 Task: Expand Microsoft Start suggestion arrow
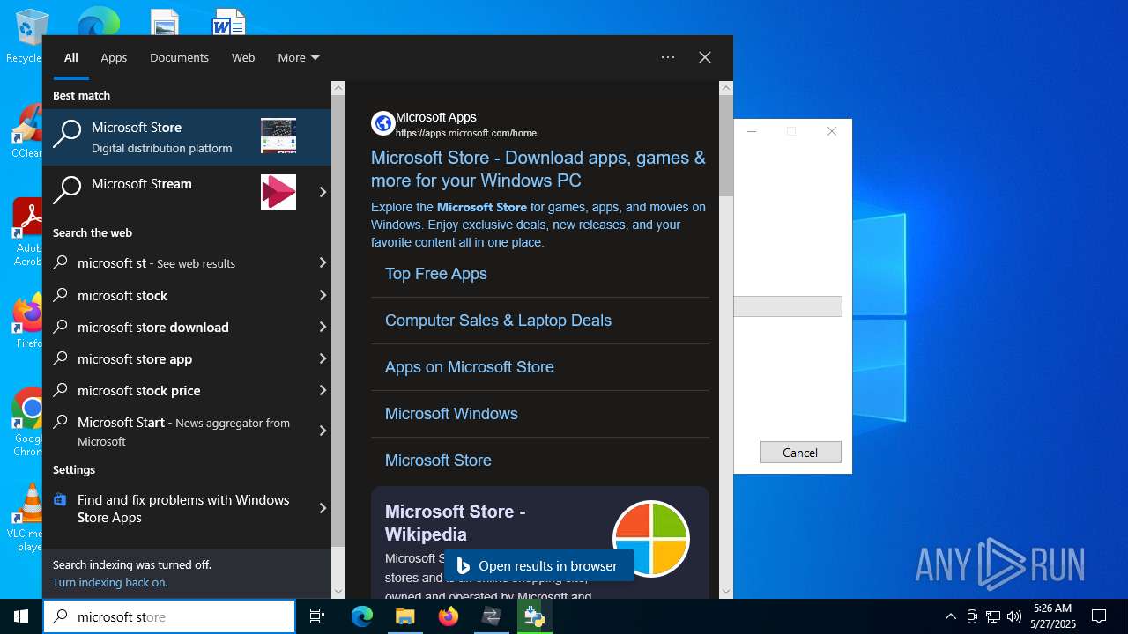tap(323, 431)
